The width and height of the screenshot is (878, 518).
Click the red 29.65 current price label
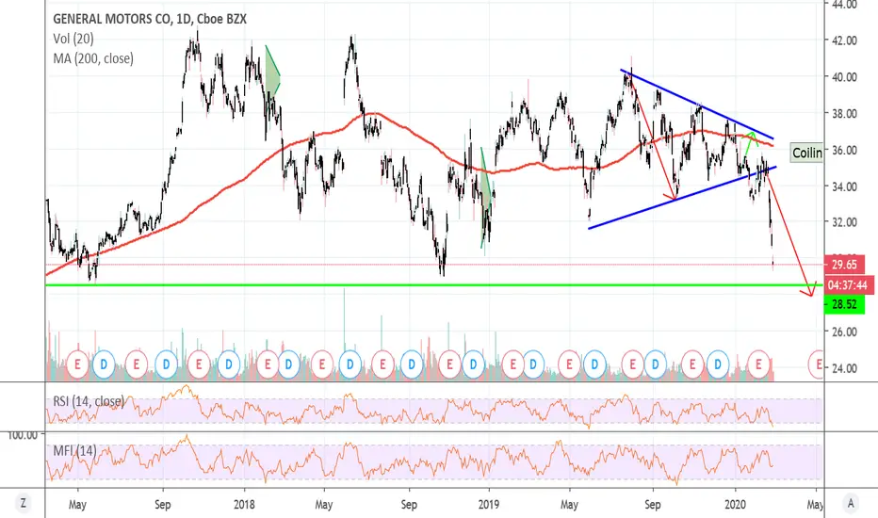click(x=844, y=265)
